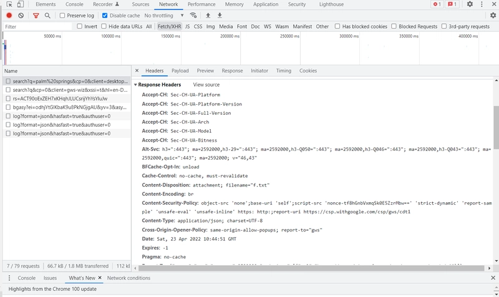This screenshot has width=499, height=297.
Task: Clear the network log with the clear icon
Action: pos(21,15)
